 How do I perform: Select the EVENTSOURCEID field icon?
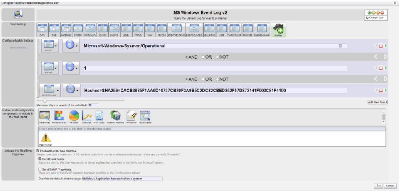coord(194,31)
